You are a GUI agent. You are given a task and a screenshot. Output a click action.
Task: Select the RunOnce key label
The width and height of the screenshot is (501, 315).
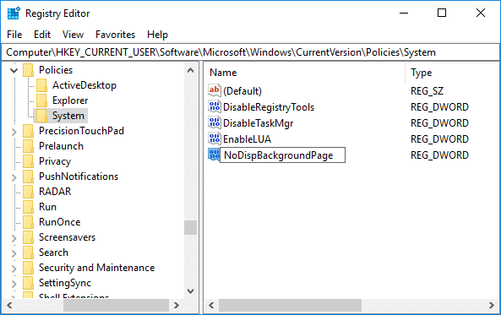click(59, 222)
